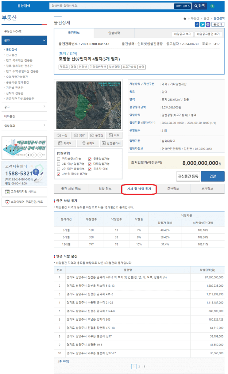Open the 동영상 video button
The image size is (228, 374).
point(97,135)
